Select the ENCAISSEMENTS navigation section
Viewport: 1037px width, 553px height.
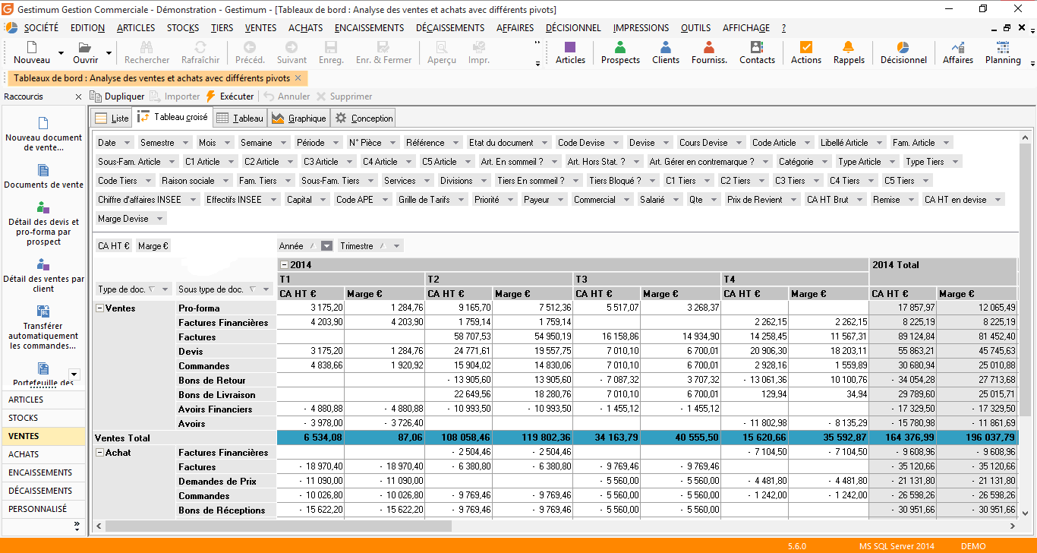pyautogui.click(x=43, y=472)
